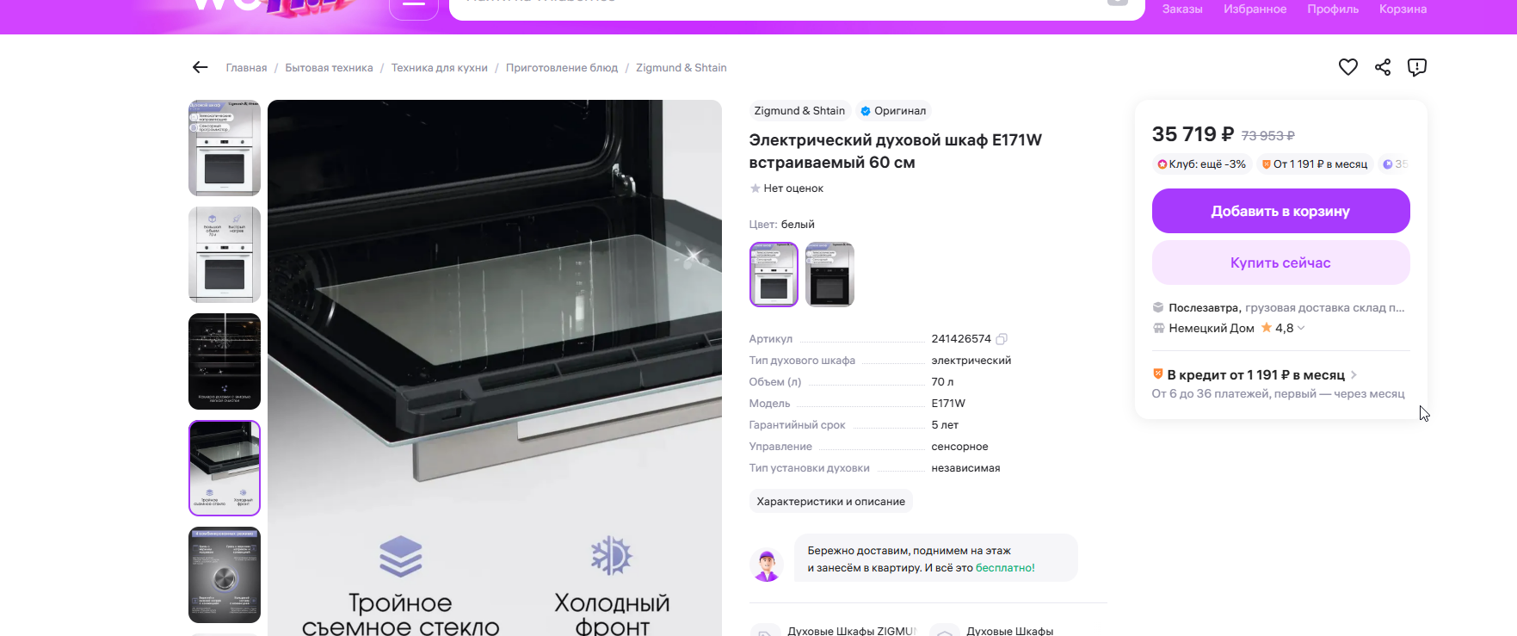
Task: Add product to favorites with heart icon
Action: pyautogui.click(x=1347, y=67)
